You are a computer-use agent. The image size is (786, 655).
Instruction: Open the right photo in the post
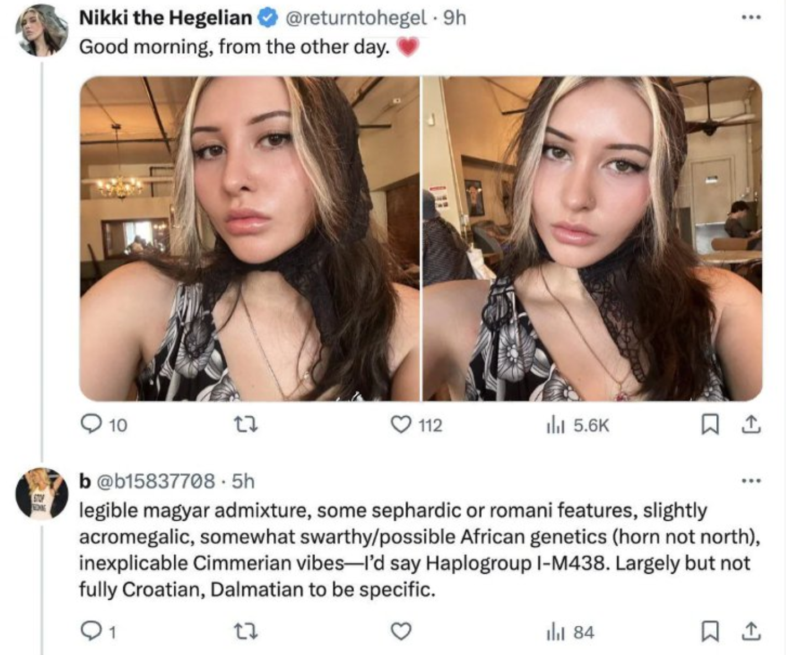click(x=592, y=238)
